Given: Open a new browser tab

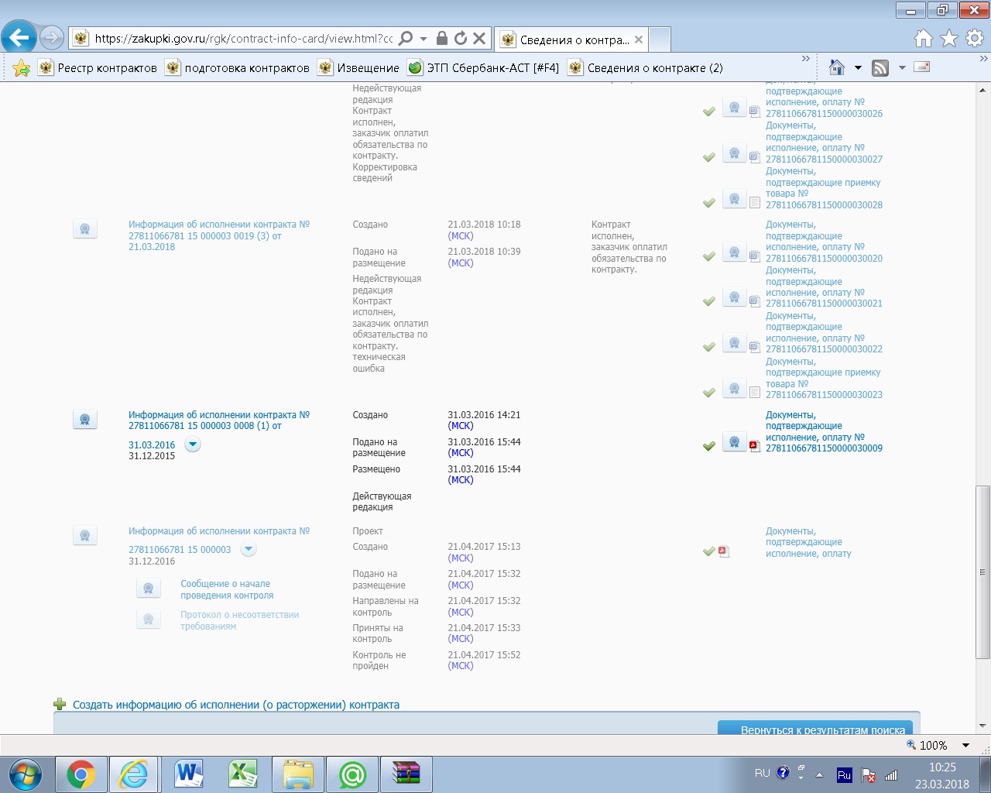Looking at the screenshot, I should point(660,39).
